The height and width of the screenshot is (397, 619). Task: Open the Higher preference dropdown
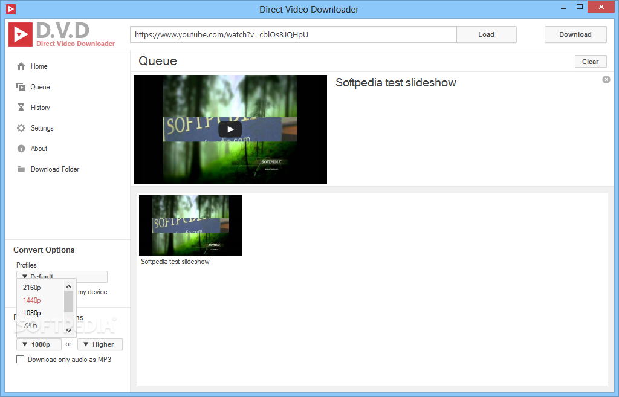pos(100,344)
